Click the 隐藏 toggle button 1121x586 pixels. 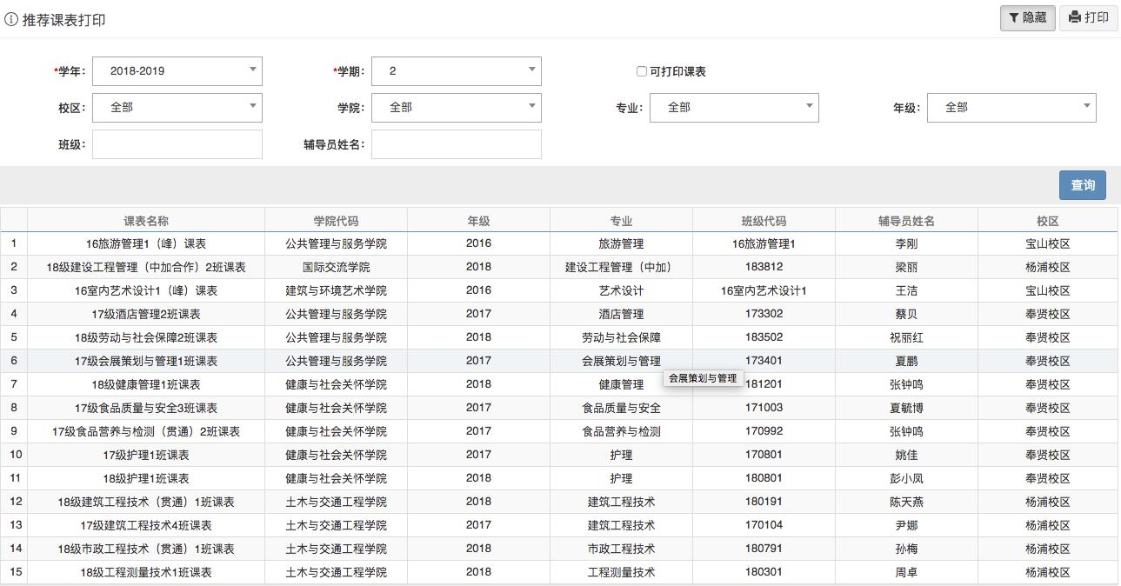pyautogui.click(x=1027, y=17)
